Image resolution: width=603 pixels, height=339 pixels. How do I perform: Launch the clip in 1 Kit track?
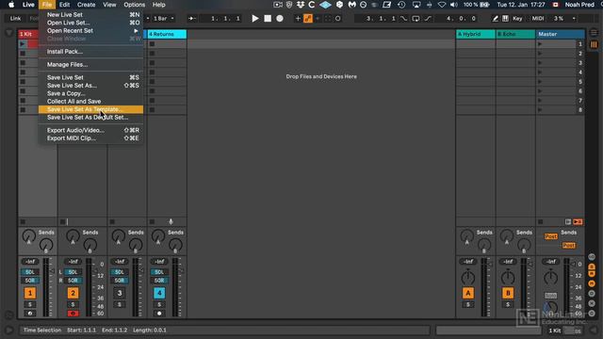[x=23, y=44]
